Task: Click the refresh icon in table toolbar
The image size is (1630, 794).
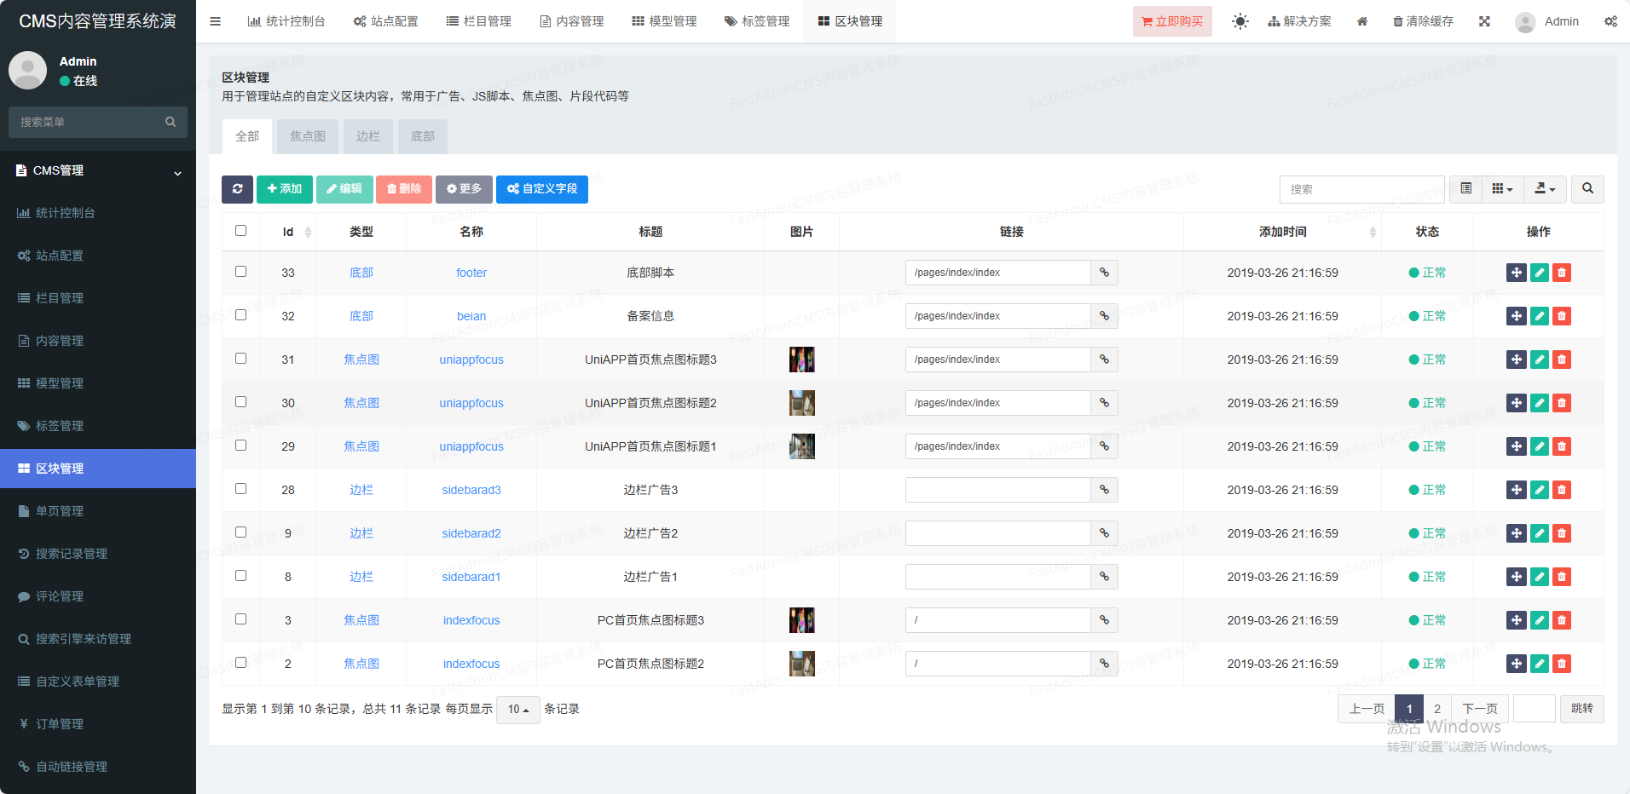Action: click(237, 189)
